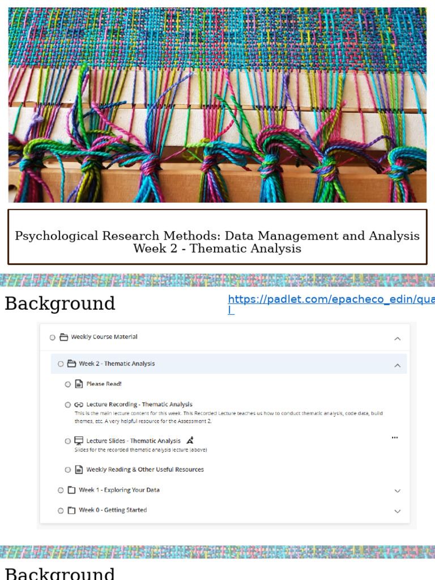Collapse Week 2 - Thematic Analysis using its chevron
This screenshot has width=435, height=580.
click(x=397, y=365)
